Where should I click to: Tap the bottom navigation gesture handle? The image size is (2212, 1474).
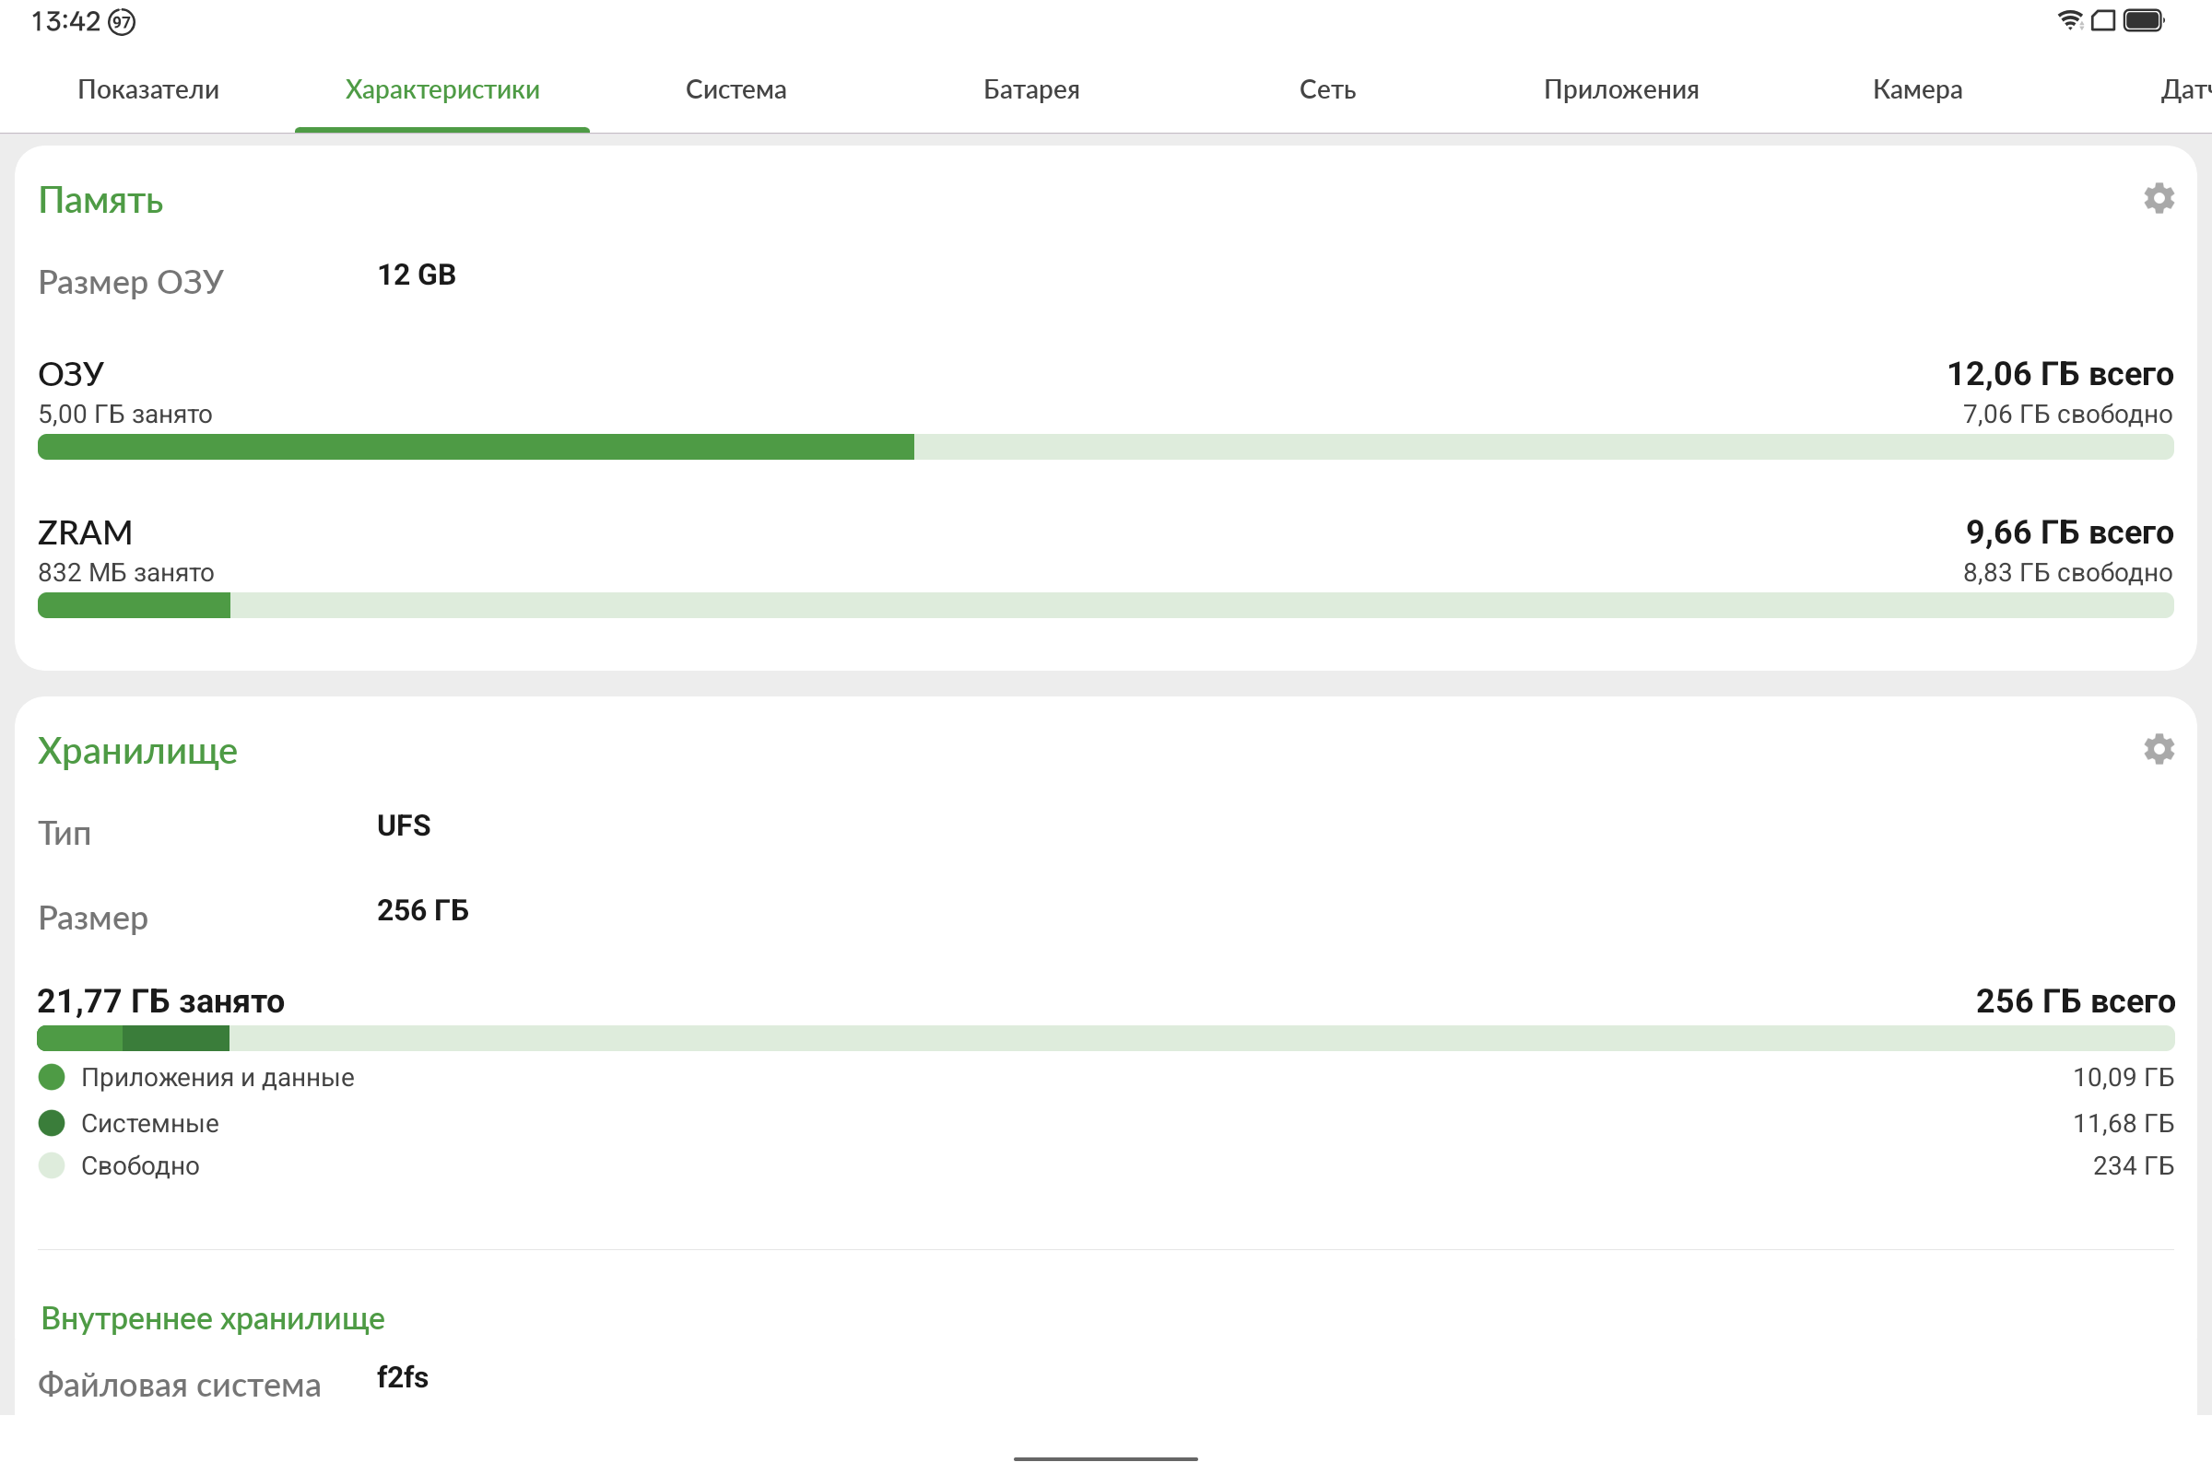coord(1105,1458)
